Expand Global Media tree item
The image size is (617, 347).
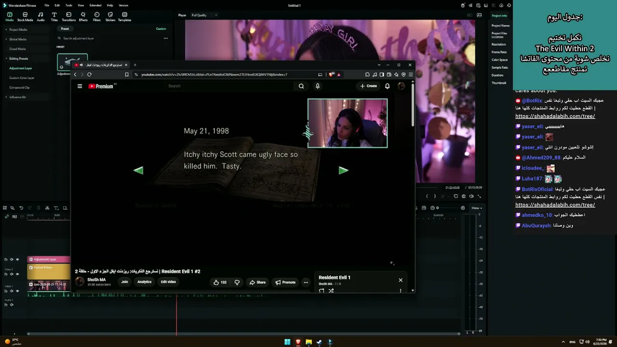(x=6, y=39)
